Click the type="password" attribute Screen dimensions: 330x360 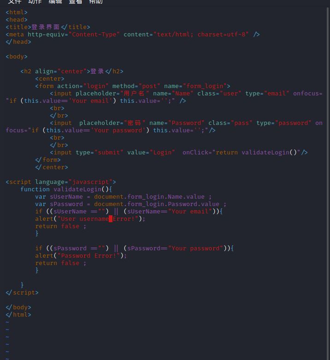click(284, 123)
